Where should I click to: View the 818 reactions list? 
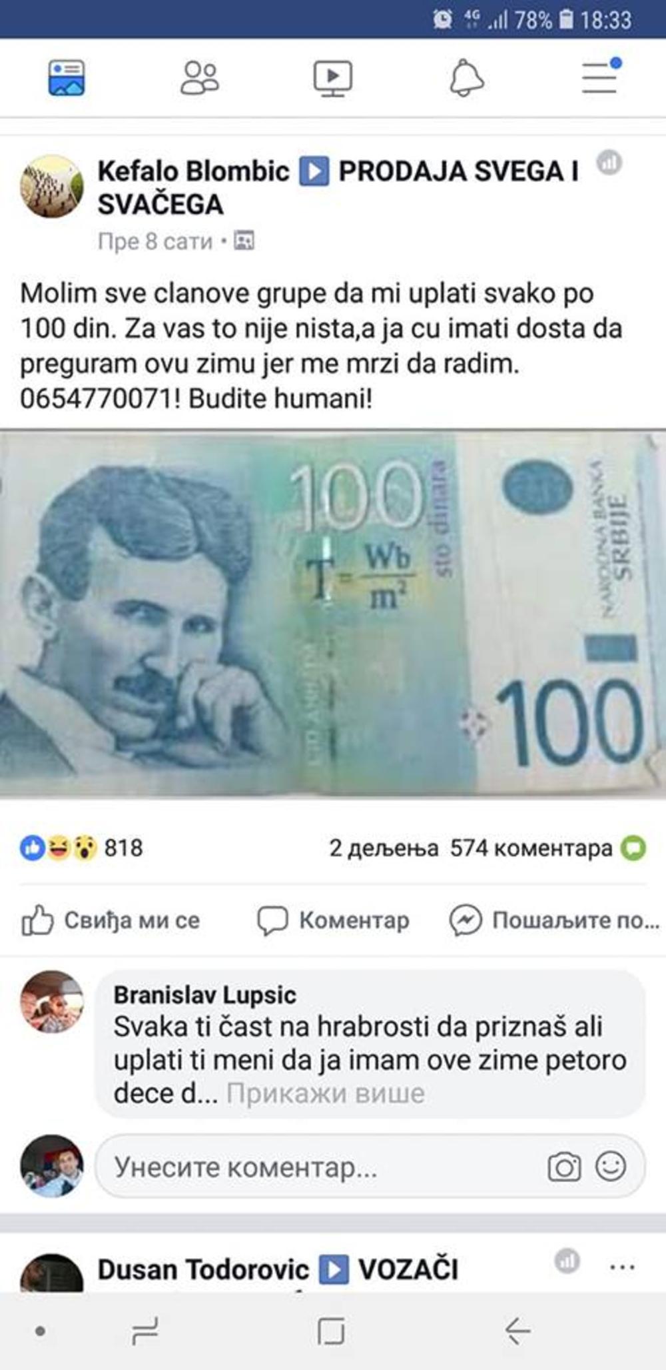81,848
